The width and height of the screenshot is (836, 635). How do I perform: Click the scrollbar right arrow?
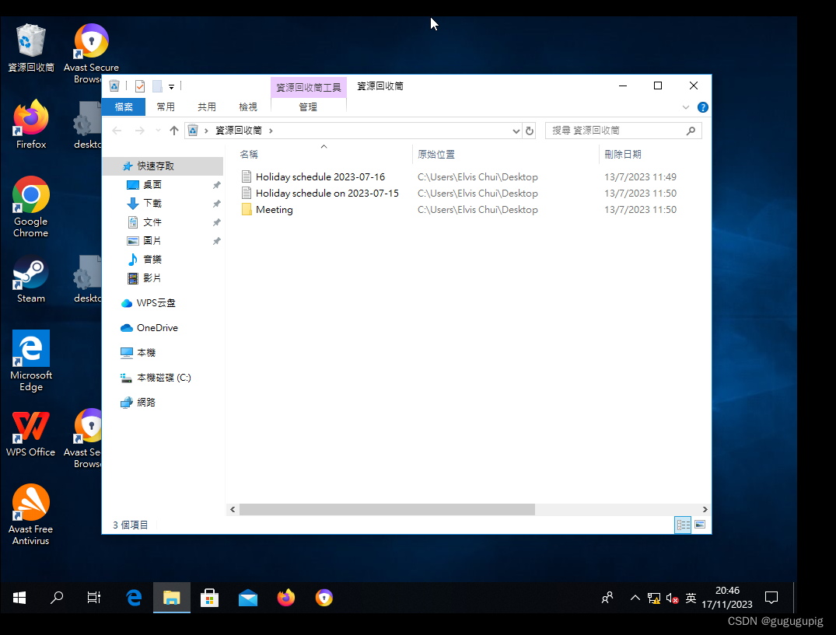[705, 510]
